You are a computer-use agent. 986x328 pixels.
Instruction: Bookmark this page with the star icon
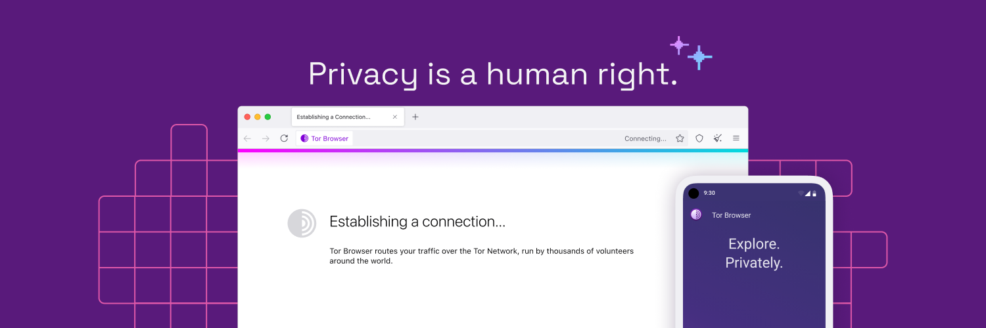point(680,138)
